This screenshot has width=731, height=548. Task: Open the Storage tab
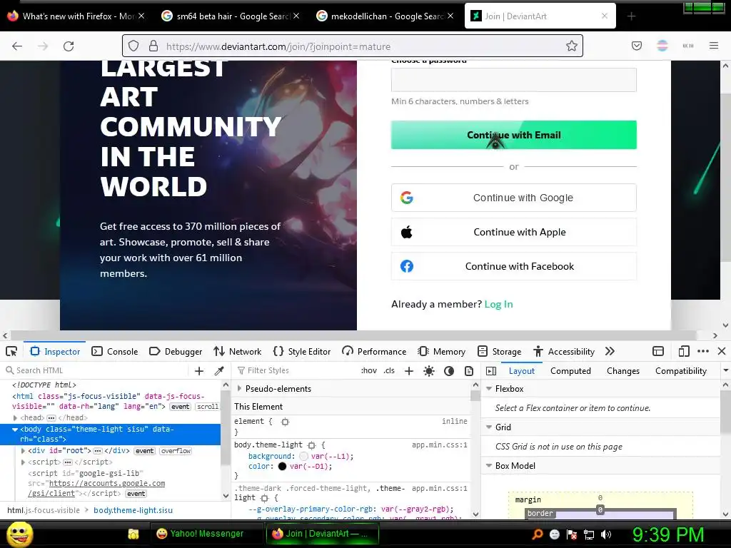499,351
